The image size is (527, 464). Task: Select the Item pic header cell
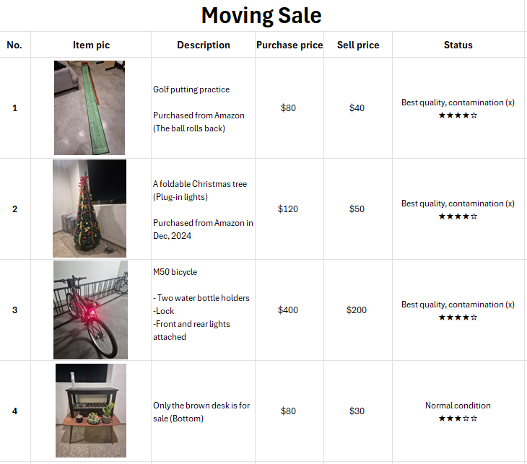pos(91,45)
